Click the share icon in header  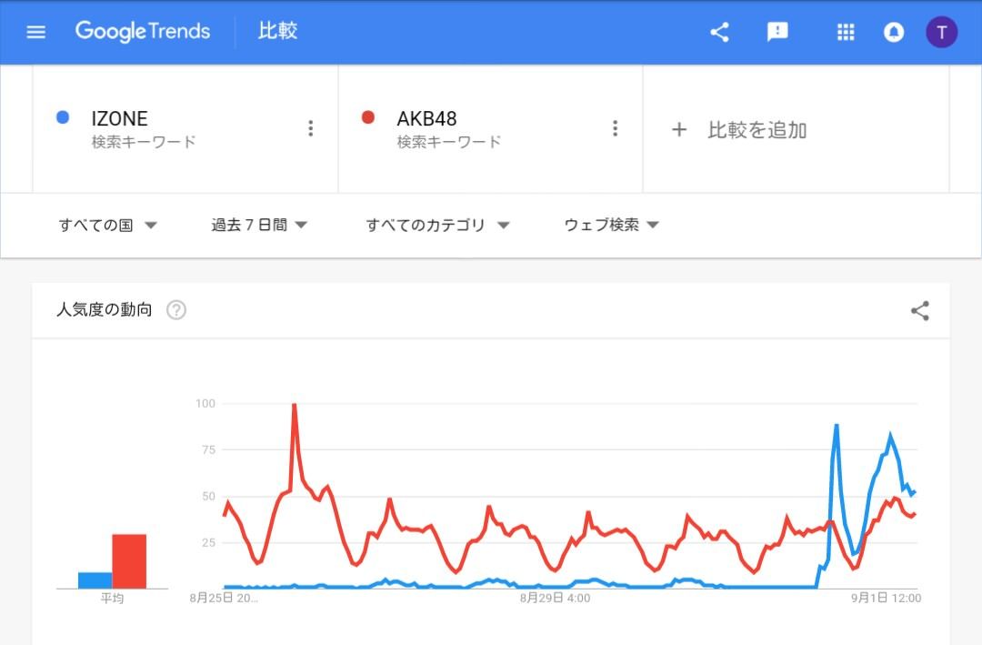[x=719, y=33]
